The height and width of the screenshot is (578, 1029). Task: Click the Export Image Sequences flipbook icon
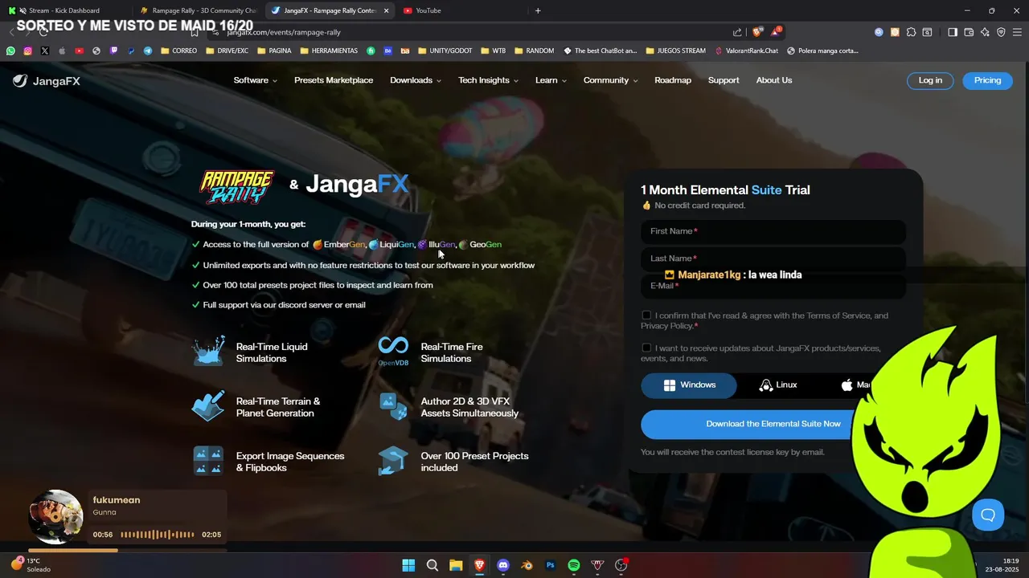coord(208,461)
